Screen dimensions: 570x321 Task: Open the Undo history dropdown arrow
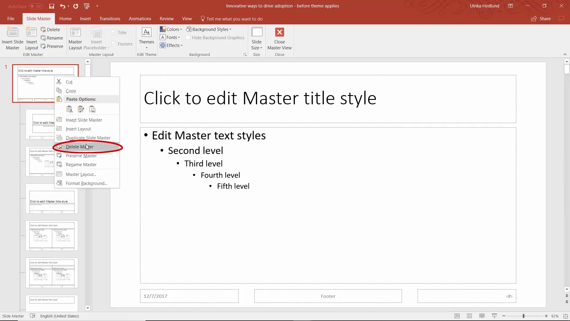point(69,6)
